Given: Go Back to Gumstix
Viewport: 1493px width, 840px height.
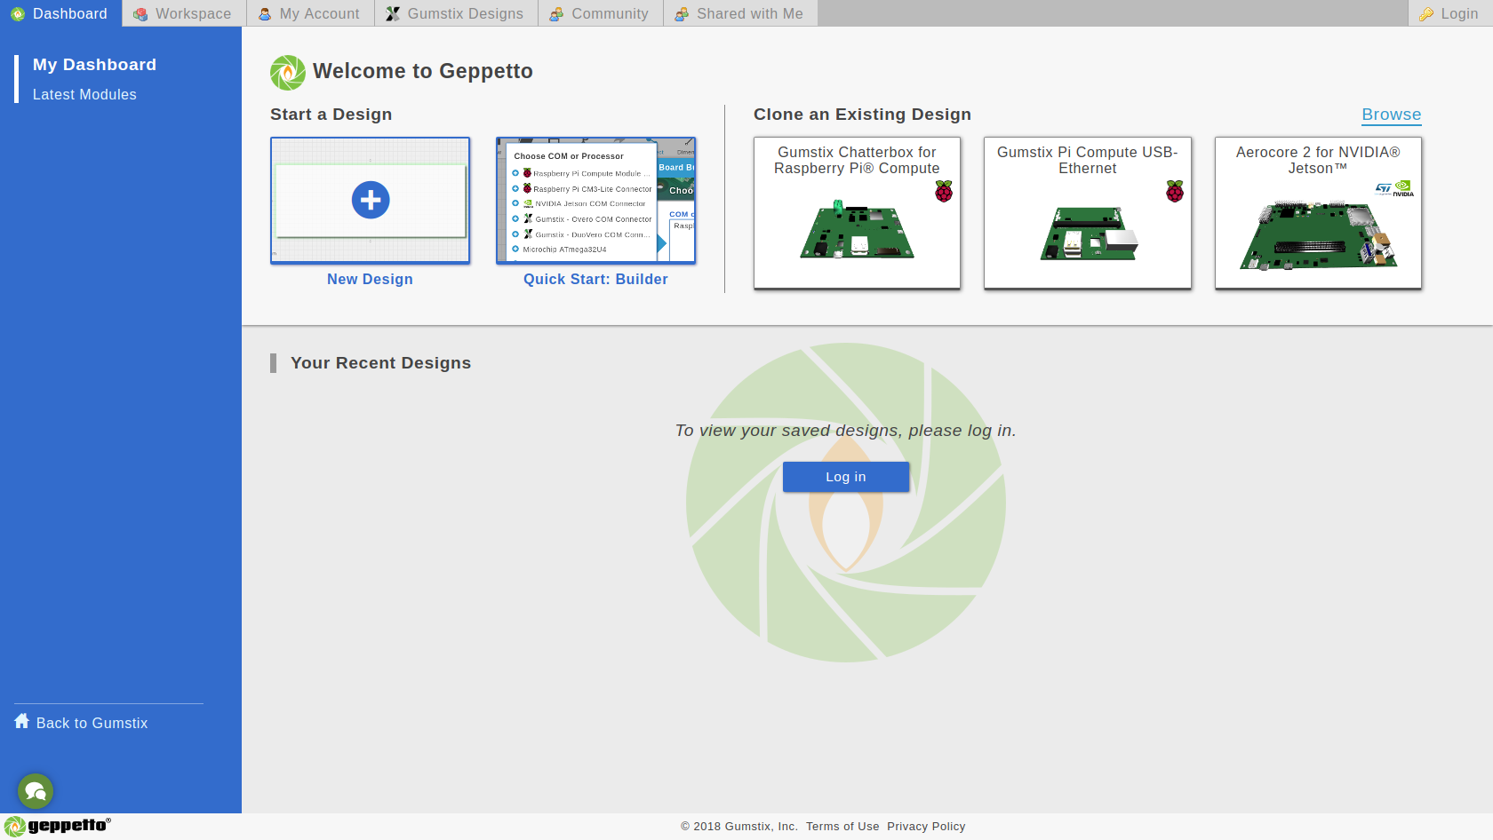Looking at the screenshot, I should [x=92, y=723].
